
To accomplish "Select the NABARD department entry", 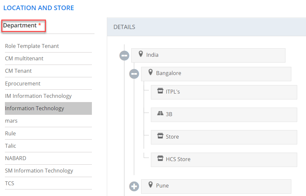I will [x=16, y=158].
